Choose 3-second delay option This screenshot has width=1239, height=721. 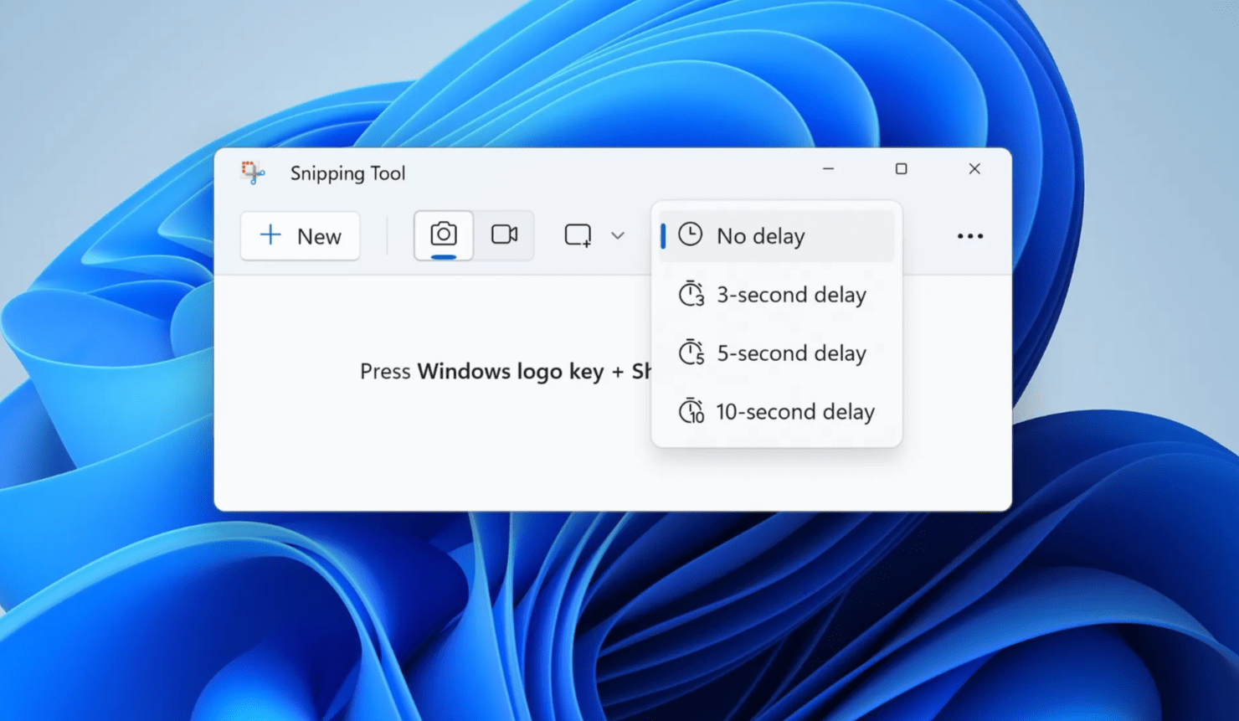(x=777, y=295)
